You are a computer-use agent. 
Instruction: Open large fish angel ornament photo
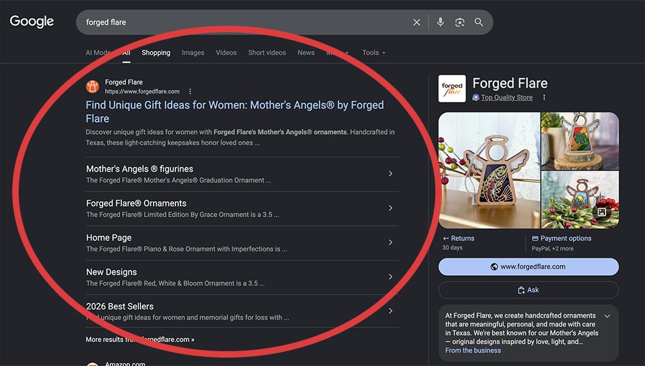pos(490,171)
